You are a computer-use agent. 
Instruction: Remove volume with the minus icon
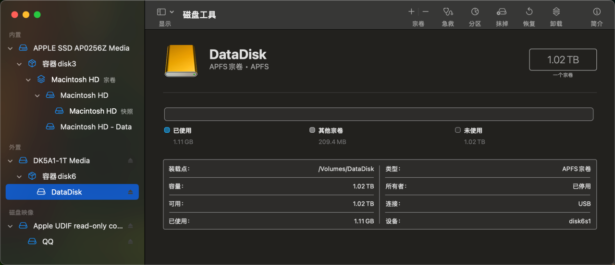pos(425,12)
